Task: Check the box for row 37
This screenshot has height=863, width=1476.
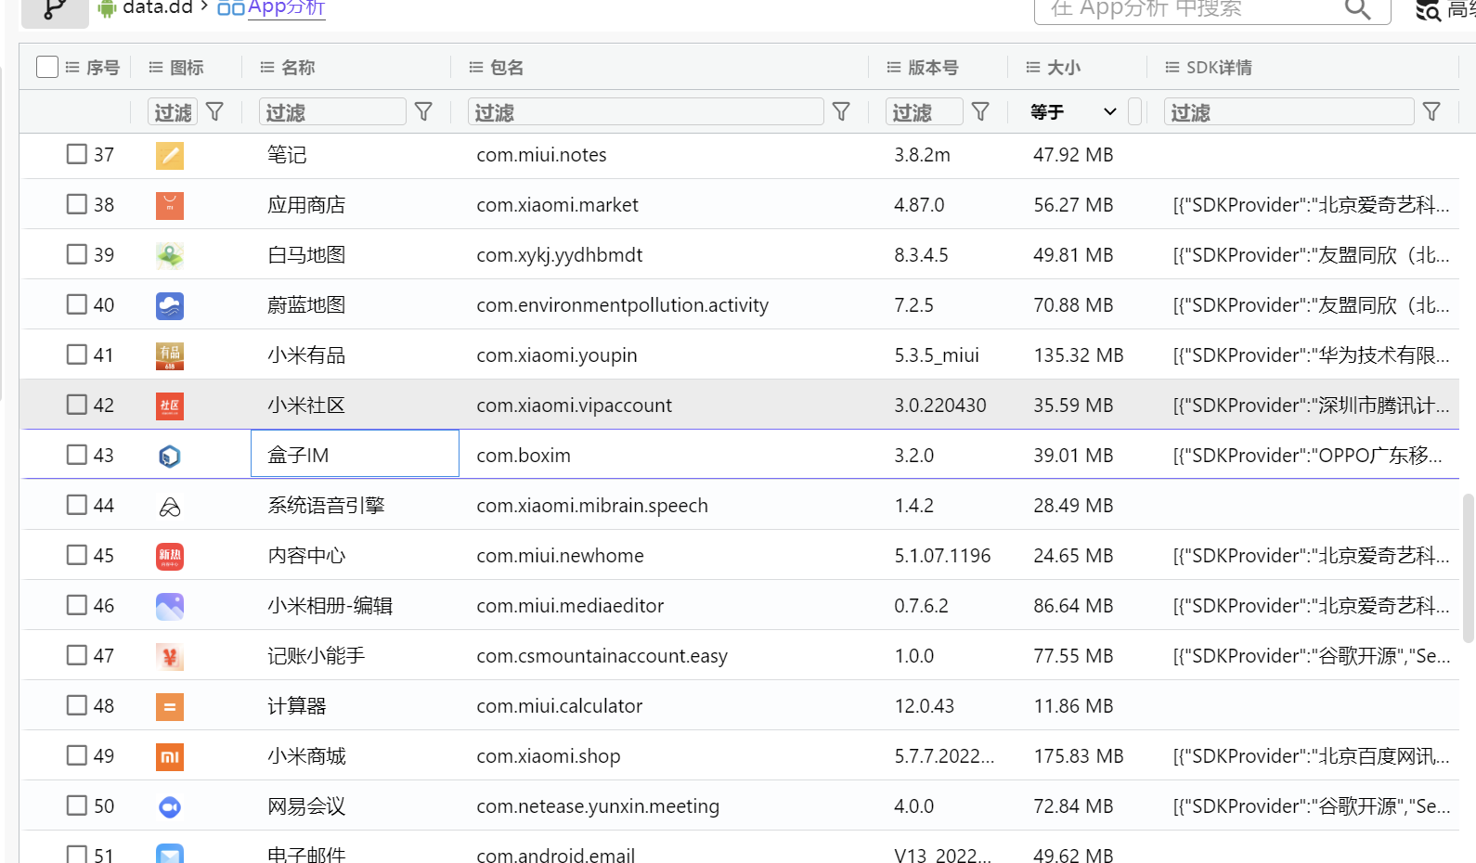Action: coord(76,154)
